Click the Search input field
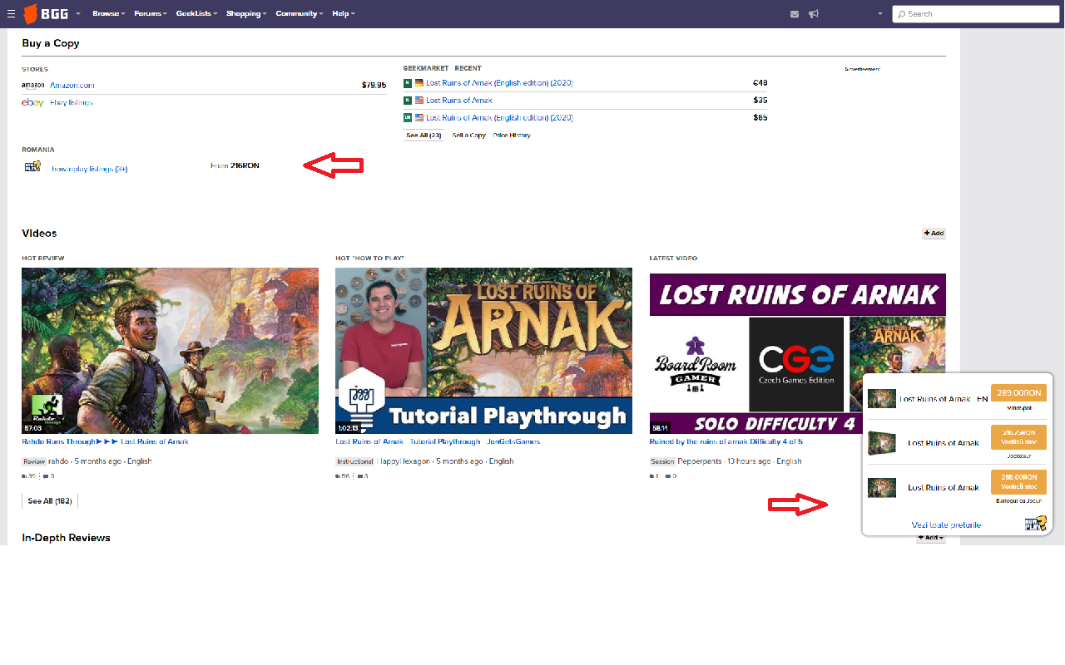 tap(976, 14)
